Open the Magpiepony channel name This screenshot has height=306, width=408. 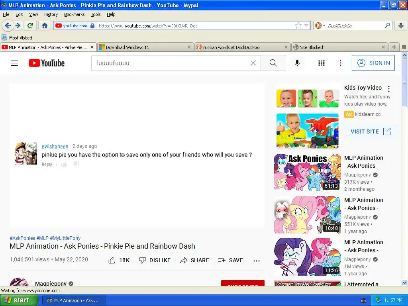tap(51, 283)
